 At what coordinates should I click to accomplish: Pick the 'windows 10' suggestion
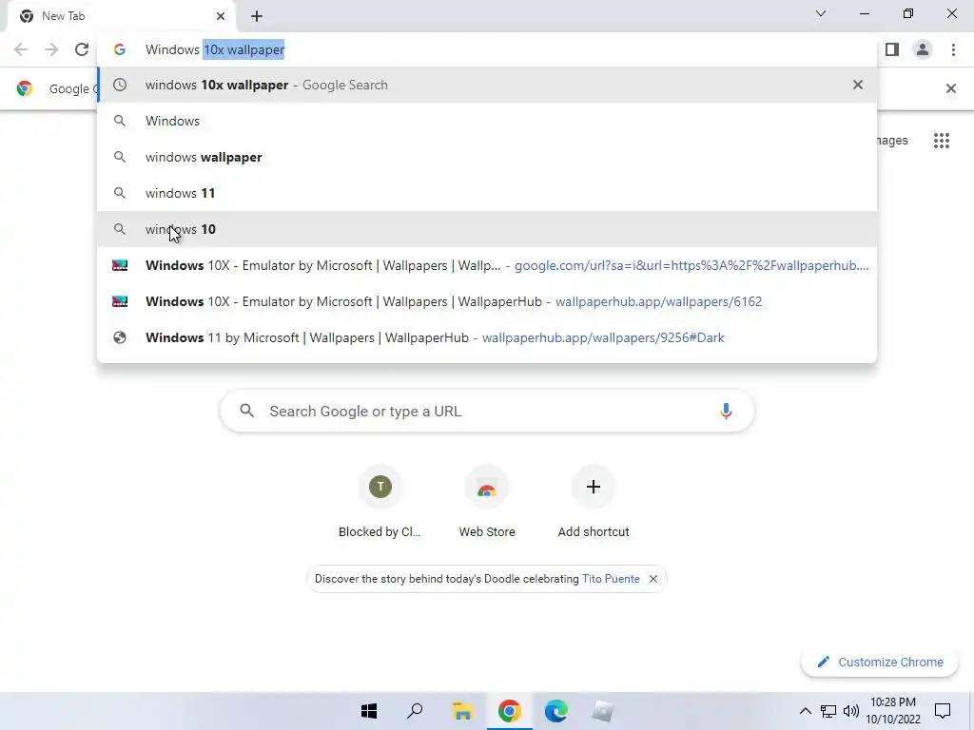(487, 229)
